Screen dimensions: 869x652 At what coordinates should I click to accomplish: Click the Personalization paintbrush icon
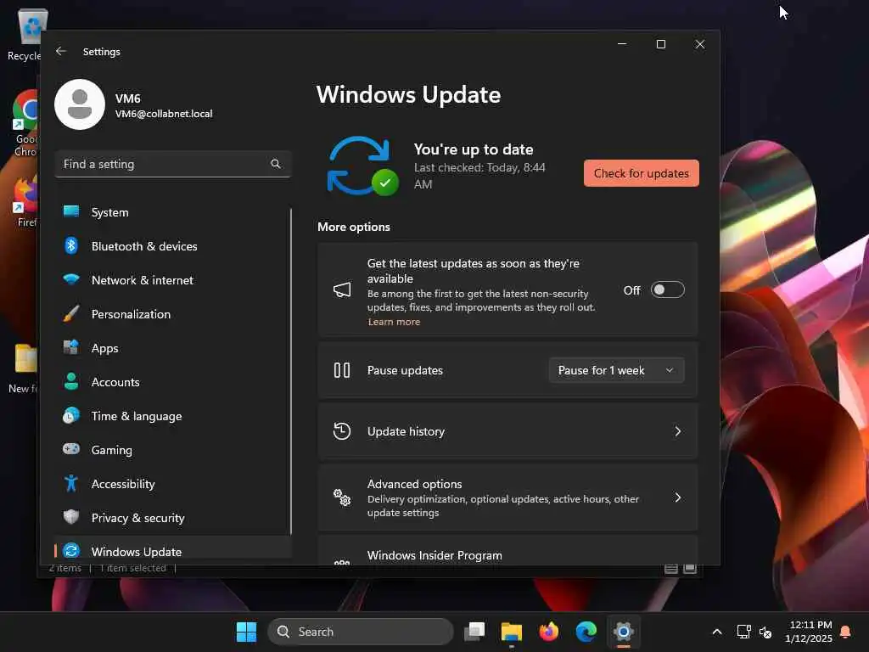(71, 314)
